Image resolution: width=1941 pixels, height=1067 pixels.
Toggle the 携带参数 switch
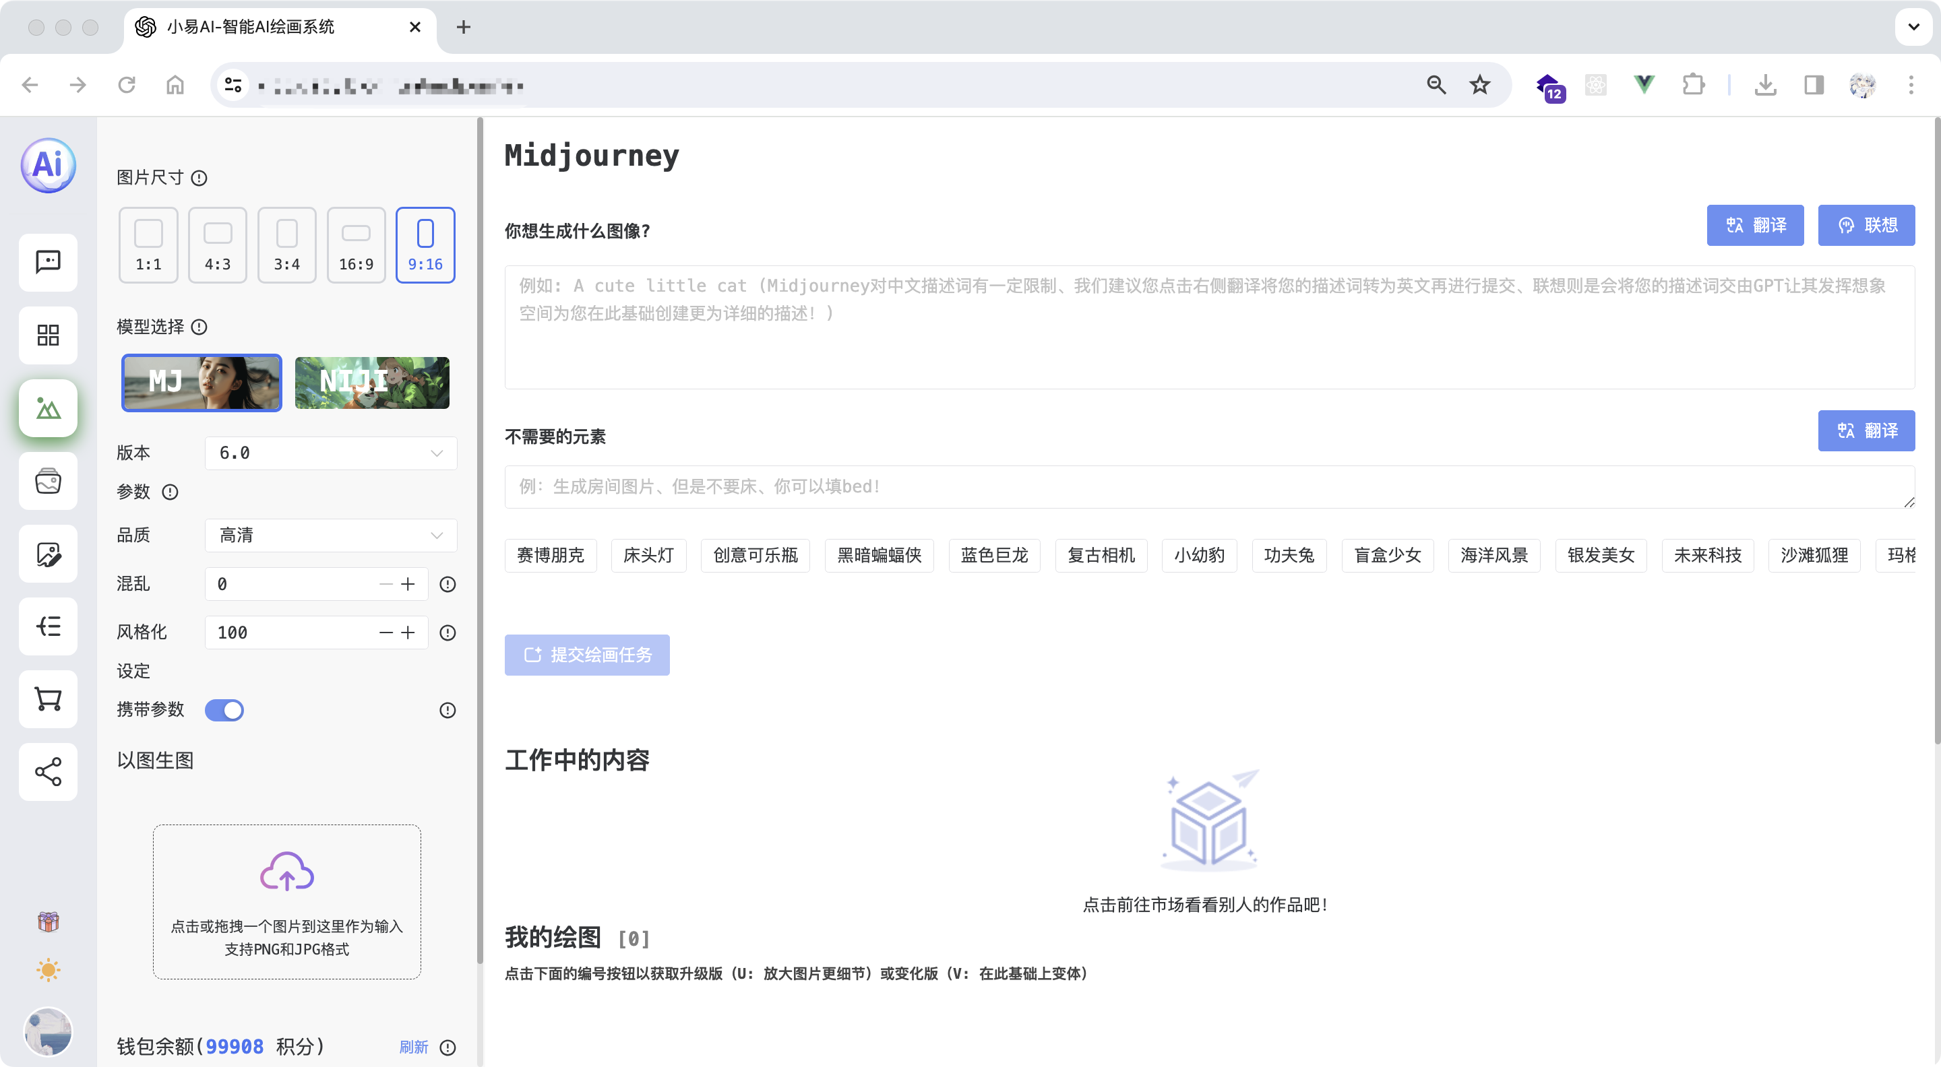pyautogui.click(x=224, y=711)
